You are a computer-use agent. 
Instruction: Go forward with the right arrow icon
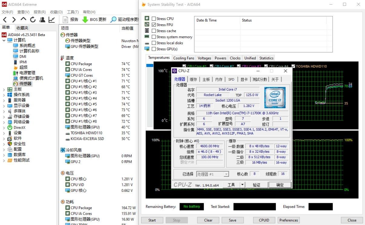[x=14, y=20]
